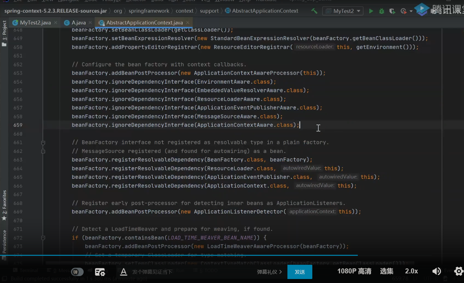Open the MyTest2 run configuration dropdown
464x283 pixels.
[x=344, y=11]
